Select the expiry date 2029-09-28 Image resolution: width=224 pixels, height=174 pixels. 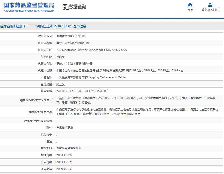64,169
